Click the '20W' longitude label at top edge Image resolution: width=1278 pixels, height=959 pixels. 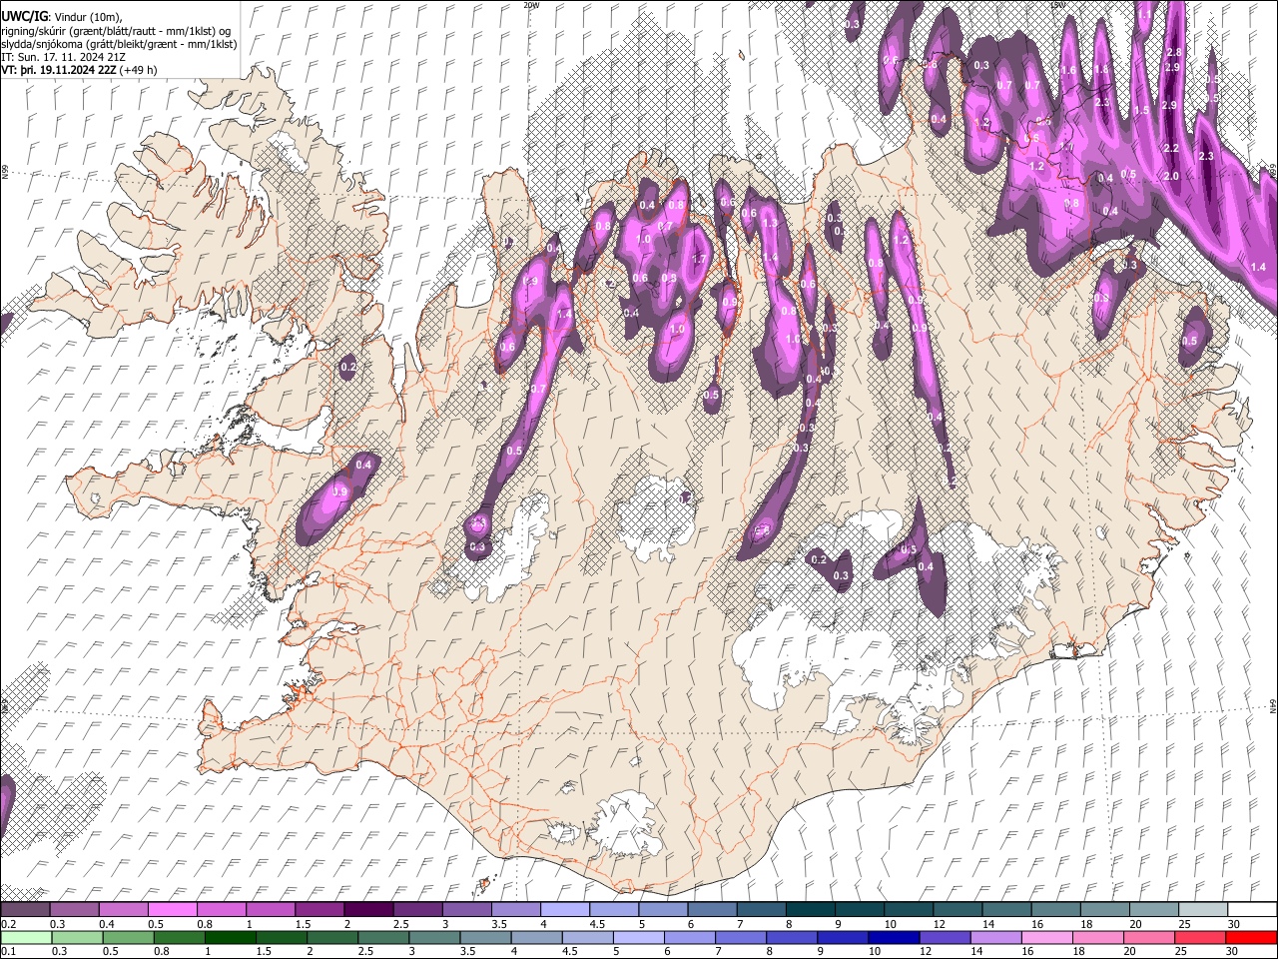(531, 5)
